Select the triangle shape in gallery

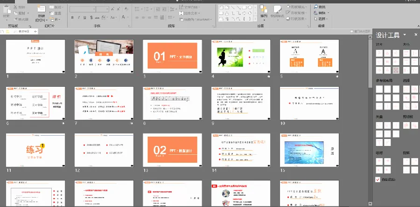(x=227, y=13)
